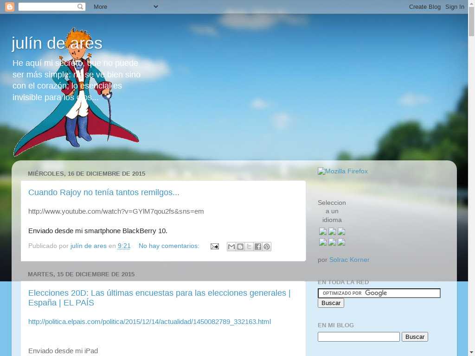Share post with the Pinterest icon
Image resolution: width=475 pixels, height=356 pixels.
(x=267, y=247)
